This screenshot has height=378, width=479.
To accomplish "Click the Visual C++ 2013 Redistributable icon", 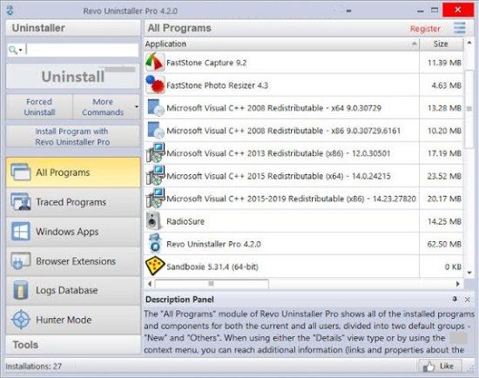I will pos(155,152).
